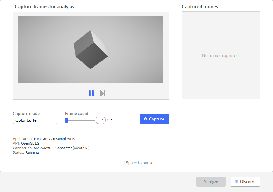273x192 pixels.
Task: Click the Running status value
Action: (32, 152)
